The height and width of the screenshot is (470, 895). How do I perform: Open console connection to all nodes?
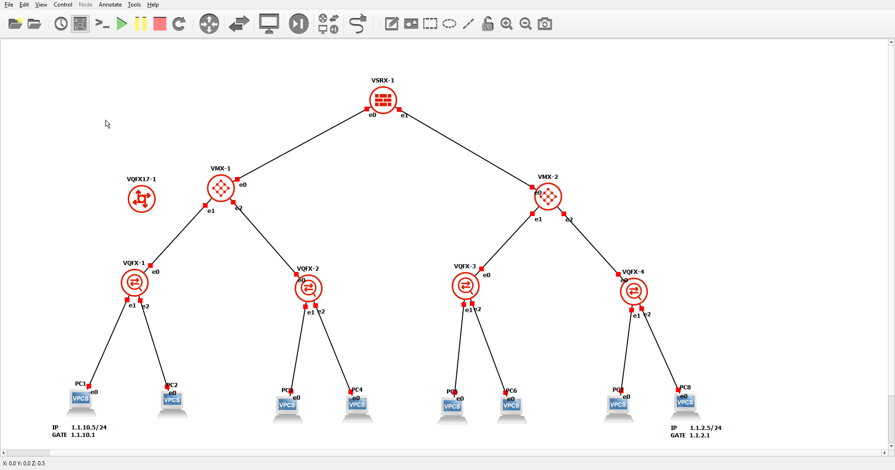pos(102,24)
